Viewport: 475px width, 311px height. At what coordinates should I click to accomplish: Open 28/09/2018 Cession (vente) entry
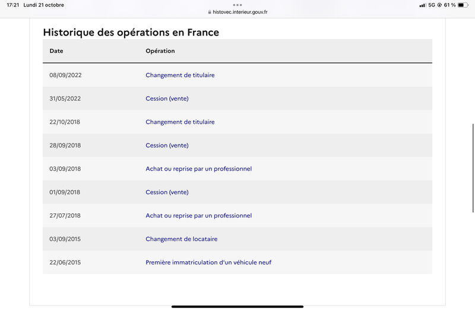167,145
